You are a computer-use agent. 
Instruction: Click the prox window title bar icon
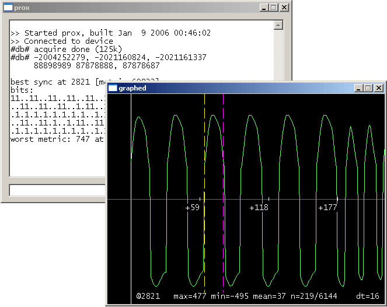(8, 8)
